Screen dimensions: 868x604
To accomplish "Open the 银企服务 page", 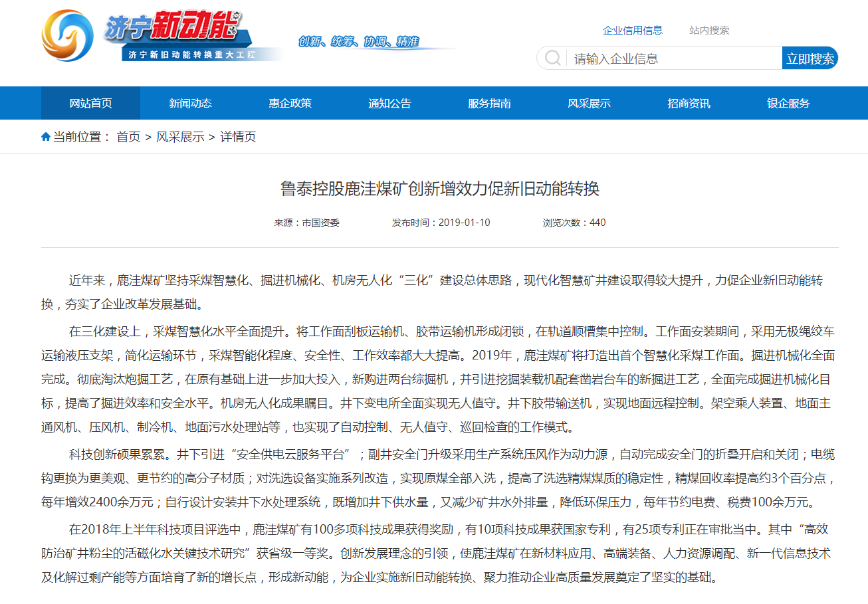I will 787,103.
